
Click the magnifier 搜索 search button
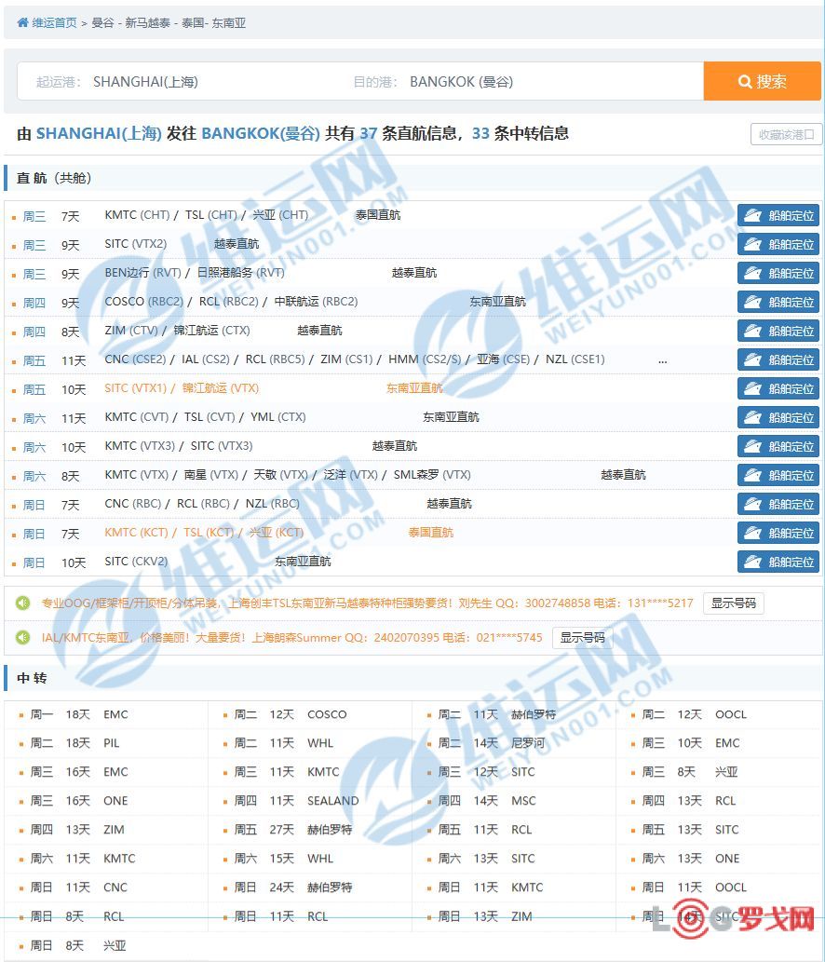click(x=762, y=82)
